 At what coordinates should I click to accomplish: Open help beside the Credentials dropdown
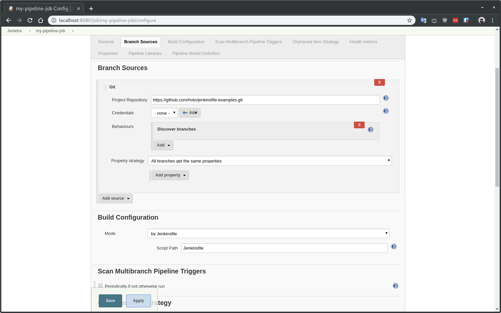click(386, 111)
